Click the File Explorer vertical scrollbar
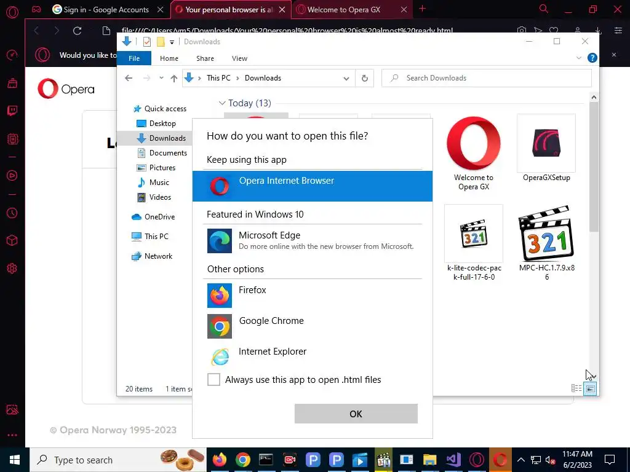This screenshot has height=472, width=630. pos(594,166)
